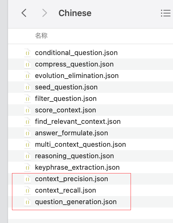Select filter_question.json file name
173x223 pixels.
(66, 99)
